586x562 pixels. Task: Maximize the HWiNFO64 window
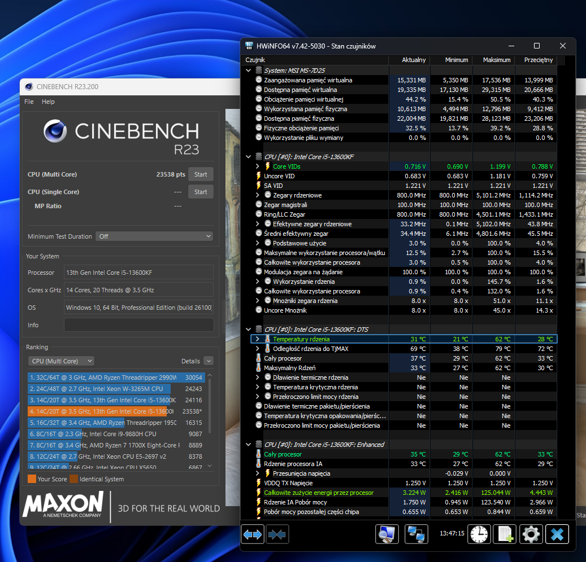tap(537, 46)
